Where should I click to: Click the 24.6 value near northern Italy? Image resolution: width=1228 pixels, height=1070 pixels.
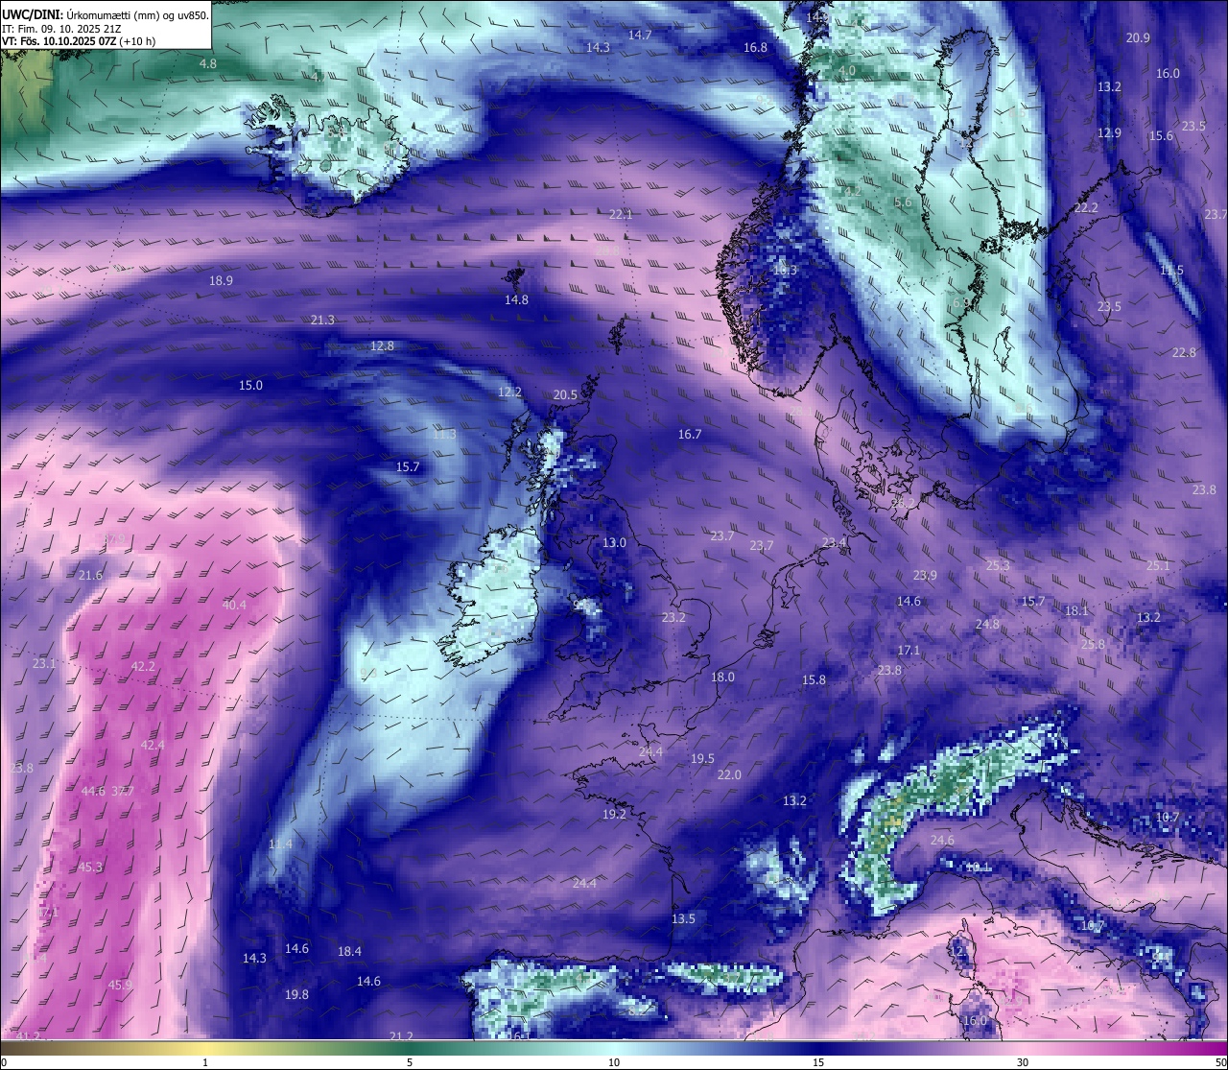(x=942, y=840)
